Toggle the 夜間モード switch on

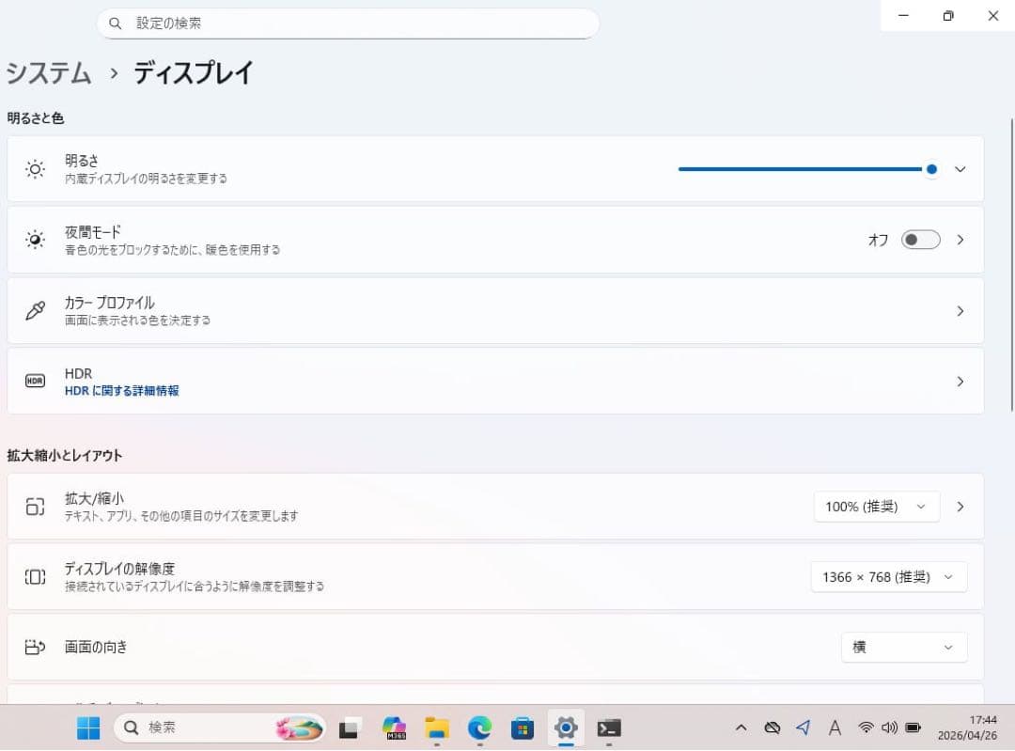coord(920,241)
